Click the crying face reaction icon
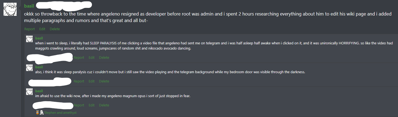Image resolution: width=398 pixels, height=117 pixels. (42, 112)
